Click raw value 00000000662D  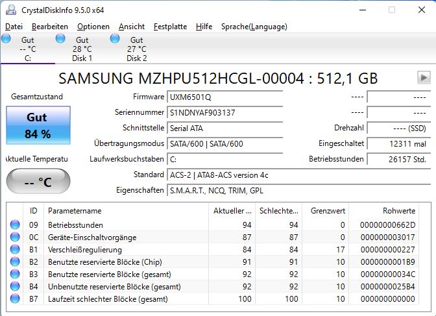pyautogui.click(x=387, y=225)
